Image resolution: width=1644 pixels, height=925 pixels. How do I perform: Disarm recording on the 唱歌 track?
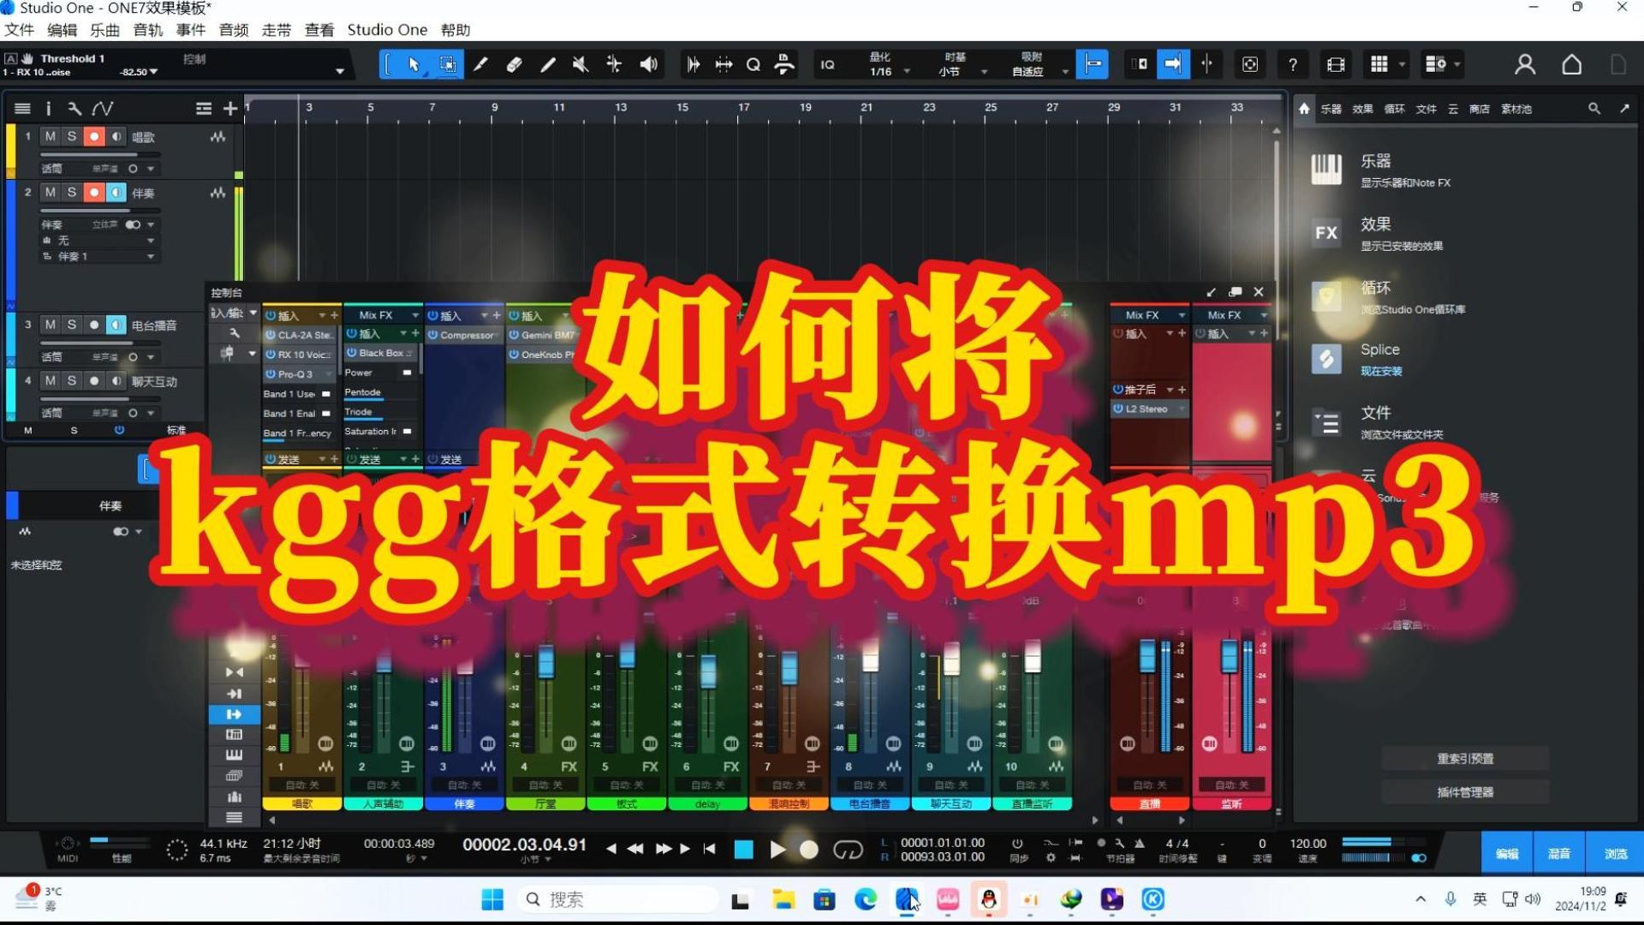click(94, 136)
